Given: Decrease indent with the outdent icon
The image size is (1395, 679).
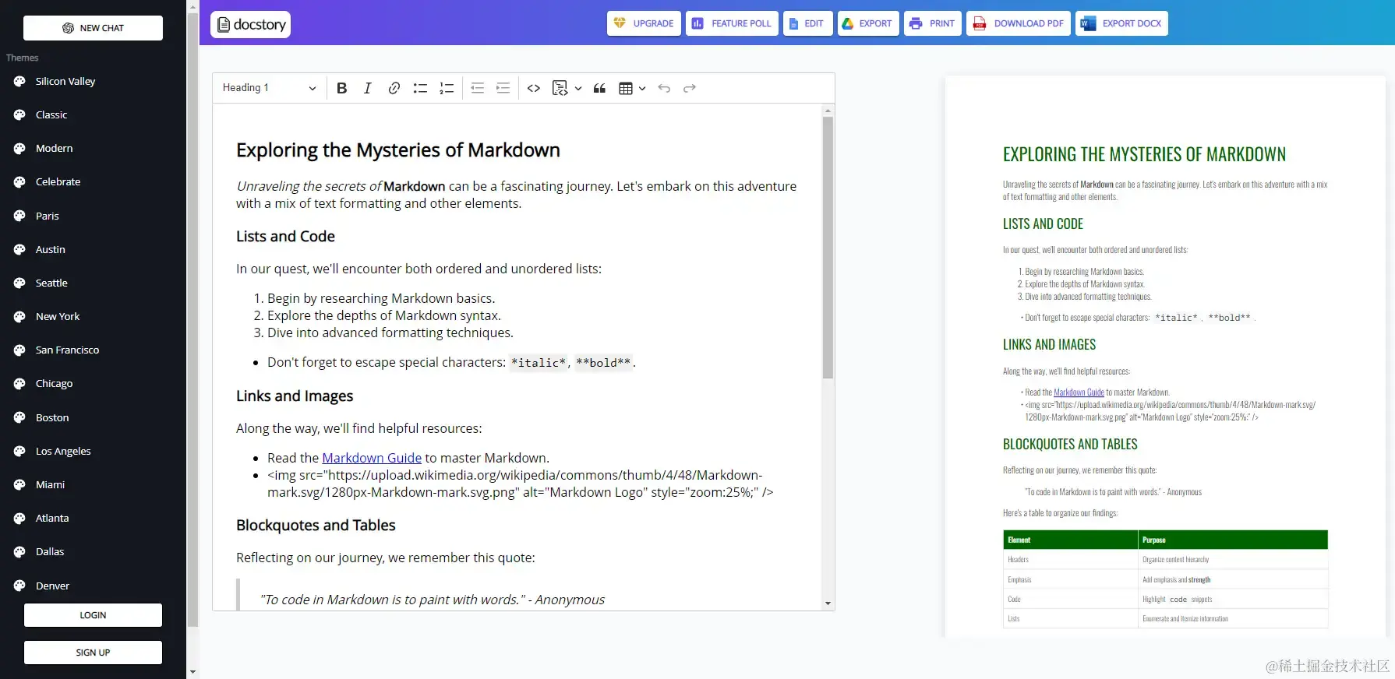Looking at the screenshot, I should coord(478,88).
